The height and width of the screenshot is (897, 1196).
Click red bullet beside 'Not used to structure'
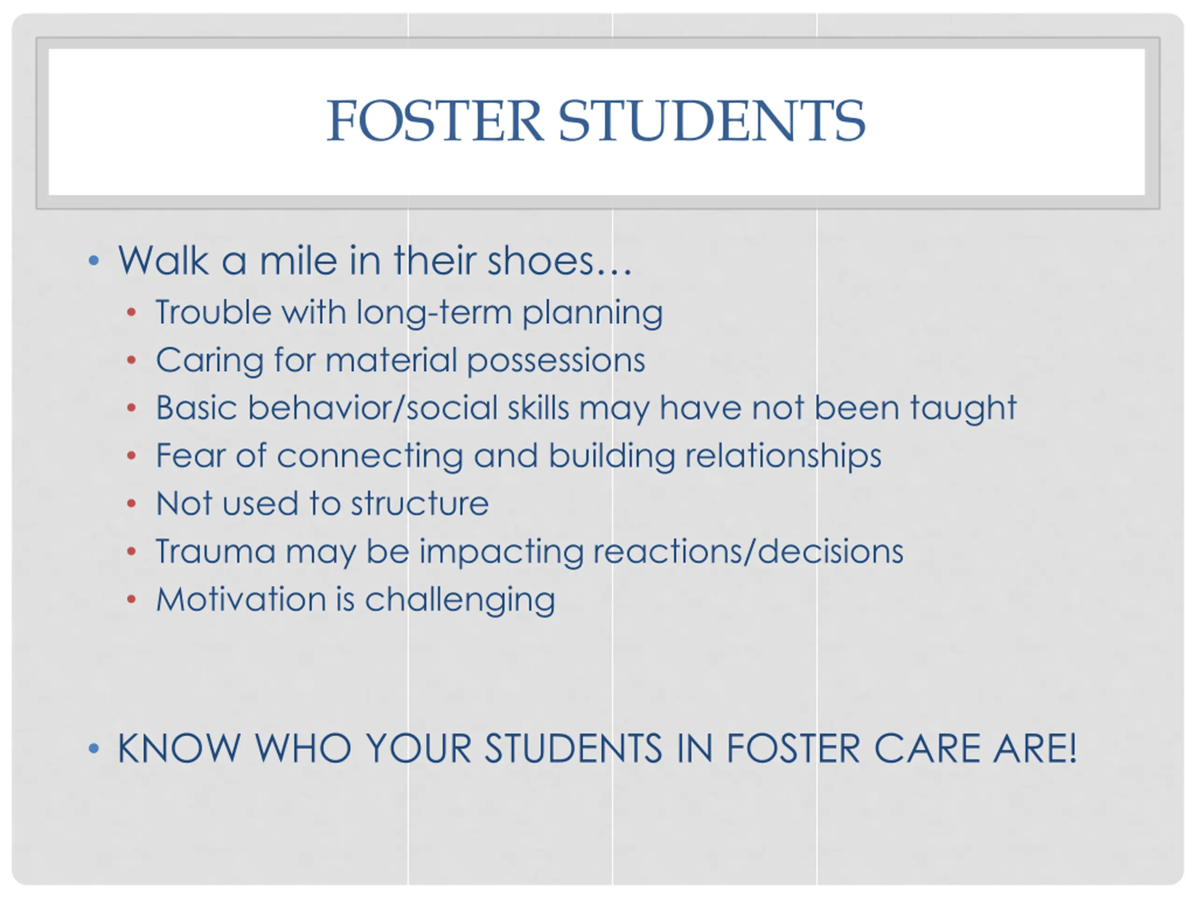131,503
